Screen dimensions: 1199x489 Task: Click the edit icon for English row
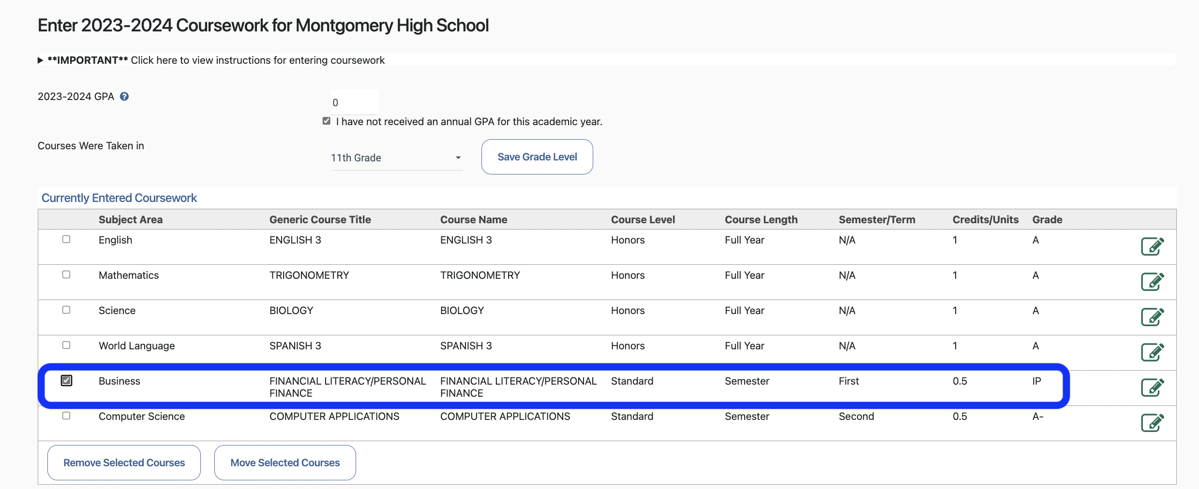pos(1152,246)
